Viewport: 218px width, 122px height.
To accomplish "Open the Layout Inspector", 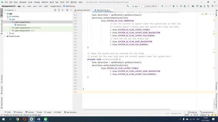I will pyautogui.click(x=207, y=112).
